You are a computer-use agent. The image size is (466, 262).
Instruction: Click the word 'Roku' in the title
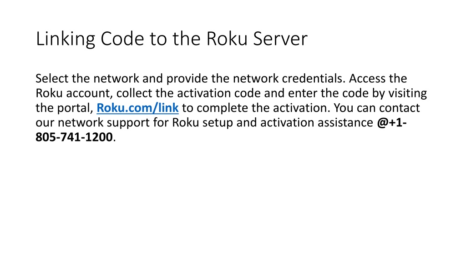(x=227, y=39)
